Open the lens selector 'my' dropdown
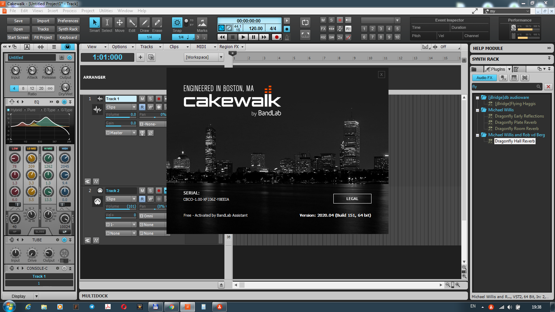The width and height of the screenshot is (555, 312). (x=507, y=11)
